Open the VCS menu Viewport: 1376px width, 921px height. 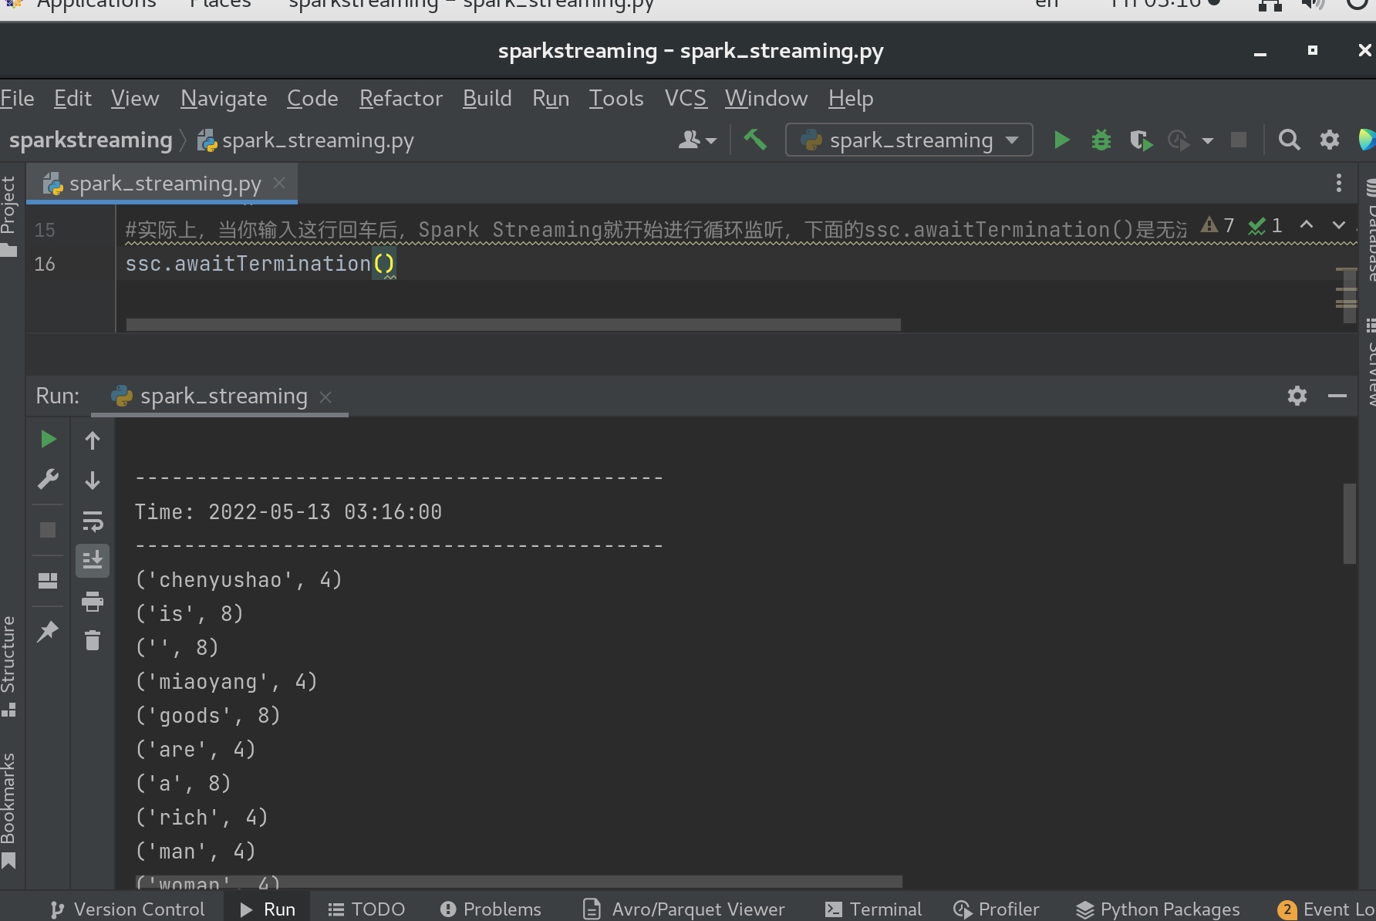(685, 98)
